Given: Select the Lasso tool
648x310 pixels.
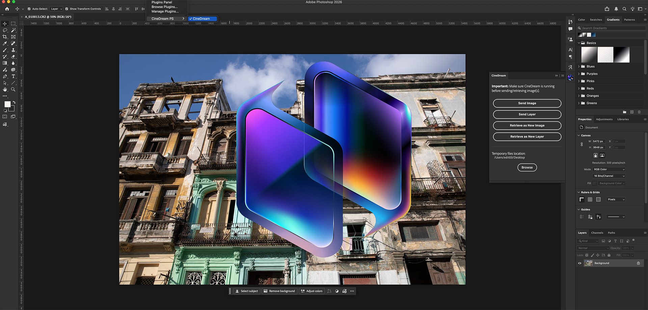Looking at the screenshot, I should click(x=5, y=30).
